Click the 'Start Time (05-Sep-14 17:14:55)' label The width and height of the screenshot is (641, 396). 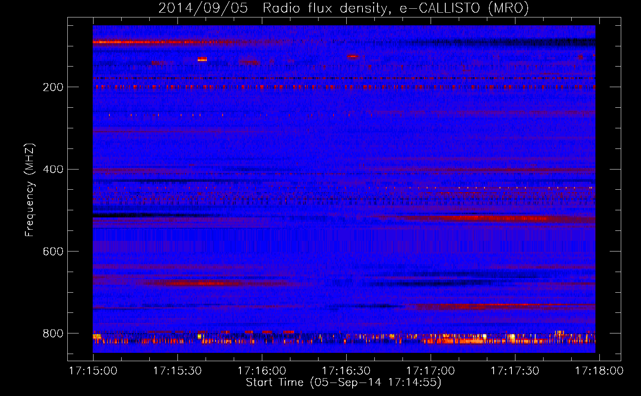click(x=343, y=383)
